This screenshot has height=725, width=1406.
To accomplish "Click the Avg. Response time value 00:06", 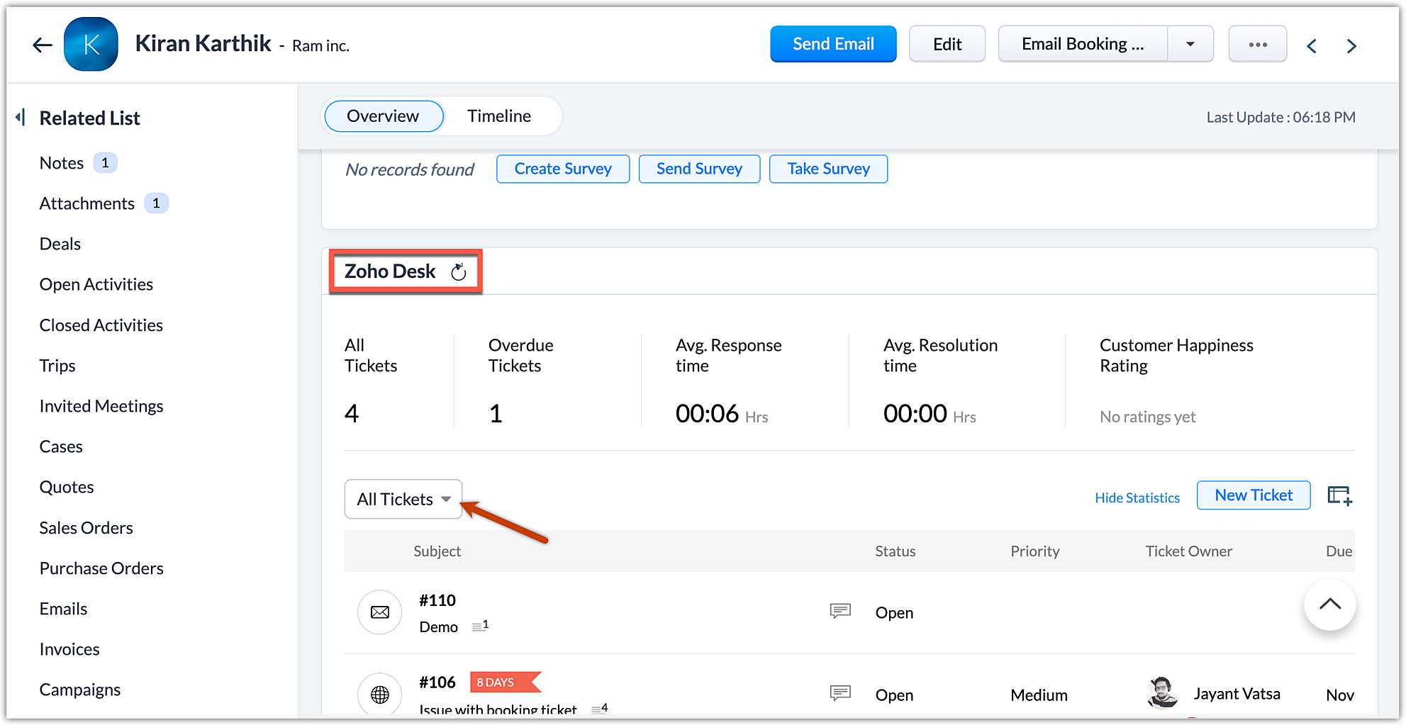I will [x=707, y=413].
